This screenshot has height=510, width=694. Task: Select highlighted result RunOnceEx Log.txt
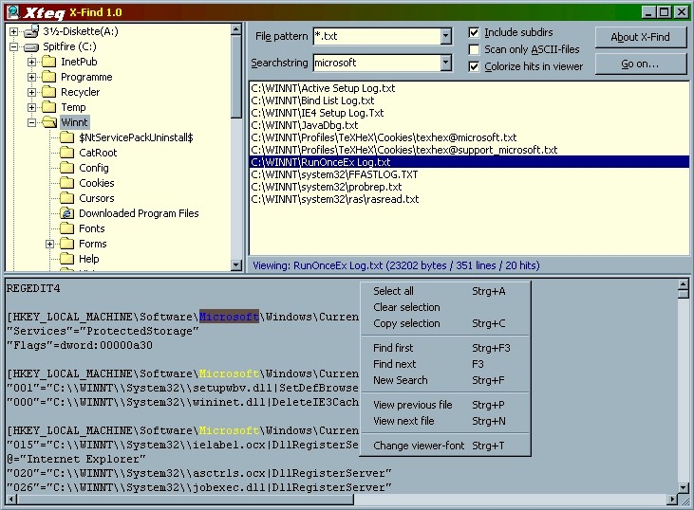click(x=469, y=162)
